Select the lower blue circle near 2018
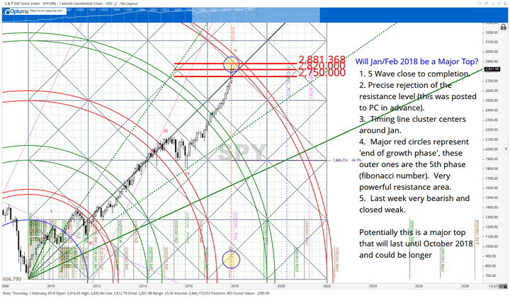 pos(232,258)
